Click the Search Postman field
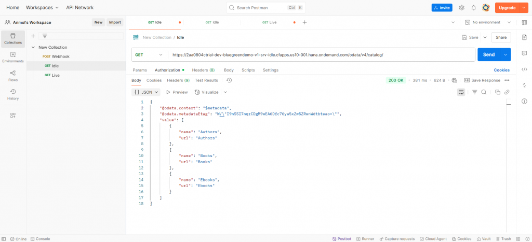532x242 pixels. coord(266,7)
